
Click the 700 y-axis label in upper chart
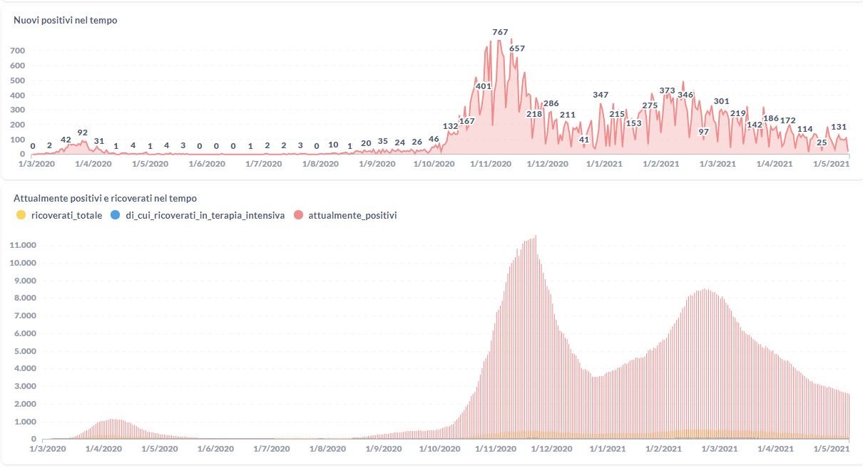point(17,51)
